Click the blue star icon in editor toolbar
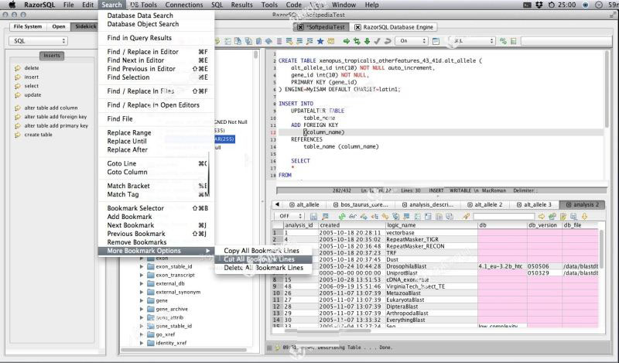The height and width of the screenshot is (363, 619). pos(320,41)
